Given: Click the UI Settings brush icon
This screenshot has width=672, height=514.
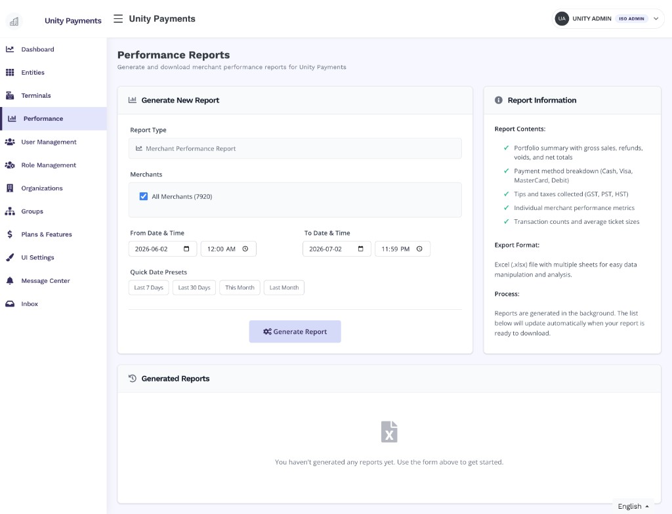Looking at the screenshot, I should click(10, 257).
